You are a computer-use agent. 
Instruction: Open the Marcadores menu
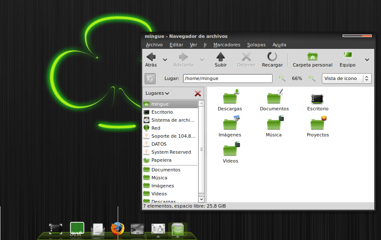click(227, 45)
